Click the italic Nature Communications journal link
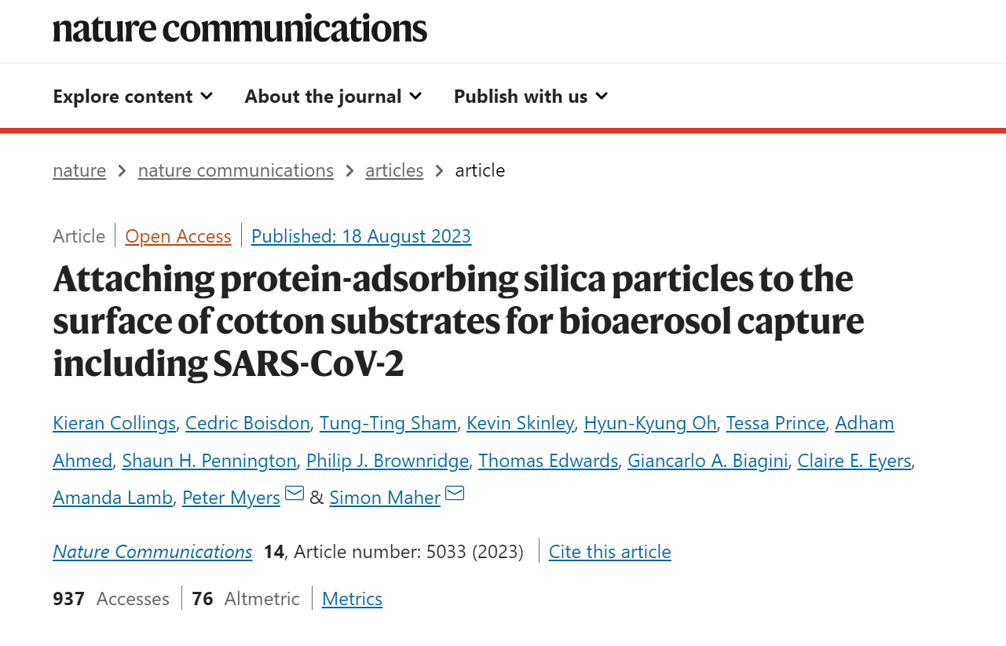Screen dimensions: 1006x646 152,552
